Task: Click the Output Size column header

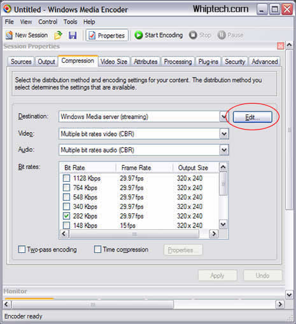Action: click(x=195, y=168)
